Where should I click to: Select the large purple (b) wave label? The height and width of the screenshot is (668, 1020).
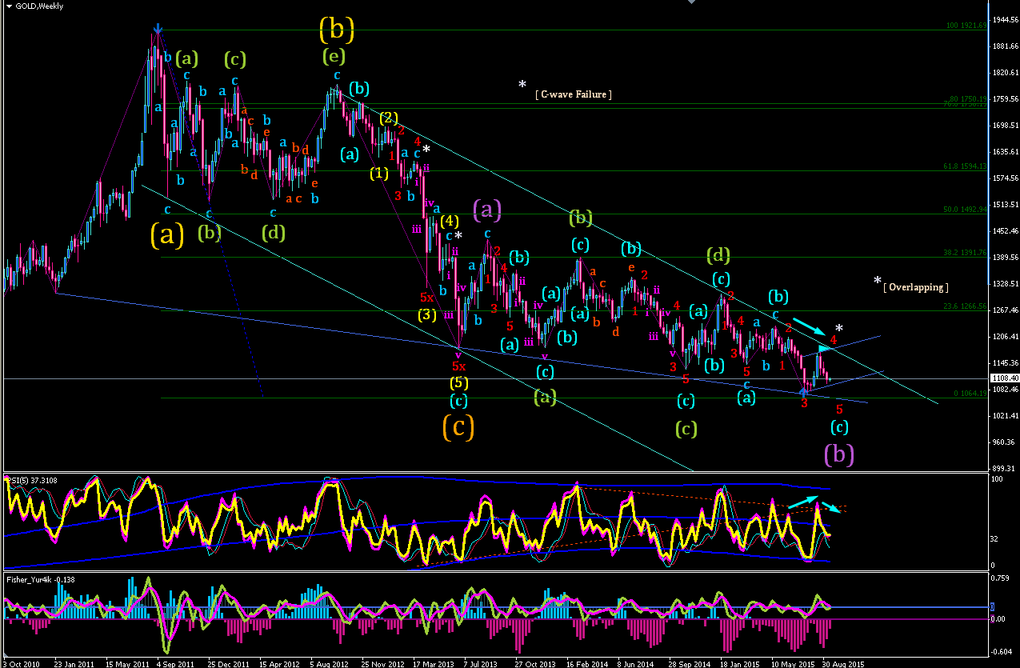point(839,454)
